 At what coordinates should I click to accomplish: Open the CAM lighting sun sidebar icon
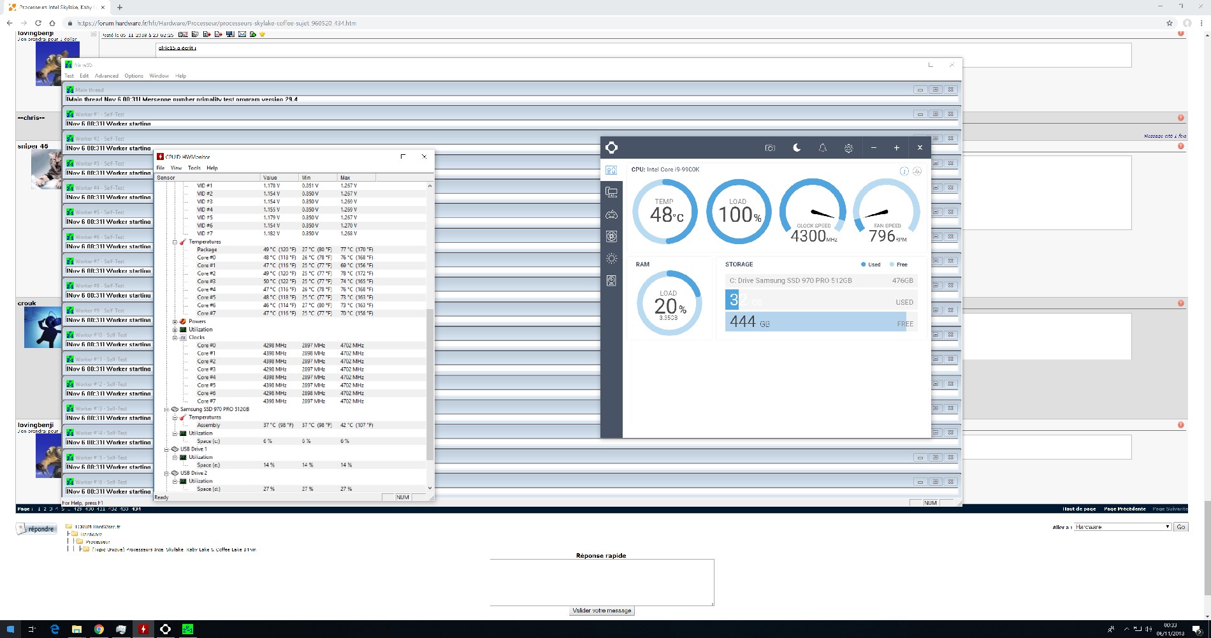click(x=611, y=258)
